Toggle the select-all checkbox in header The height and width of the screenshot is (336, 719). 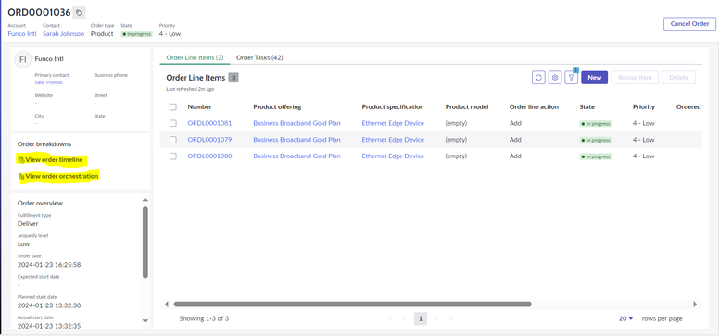(x=173, y=106)
